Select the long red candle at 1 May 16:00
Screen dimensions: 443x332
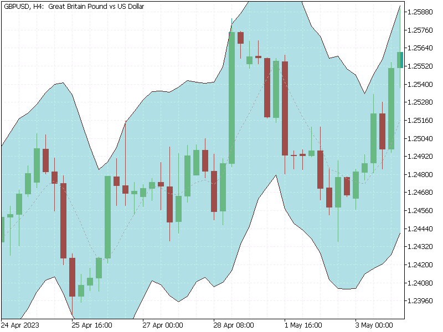pos(285,108)
